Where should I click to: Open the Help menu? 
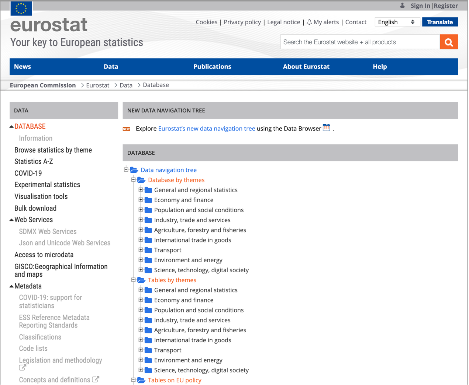(x=380, y=67)
